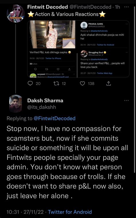Open more options on PRAKUL GARG embedded tweet
The width and height of the screenshot is (136, 218).
(x=127, y=24)
